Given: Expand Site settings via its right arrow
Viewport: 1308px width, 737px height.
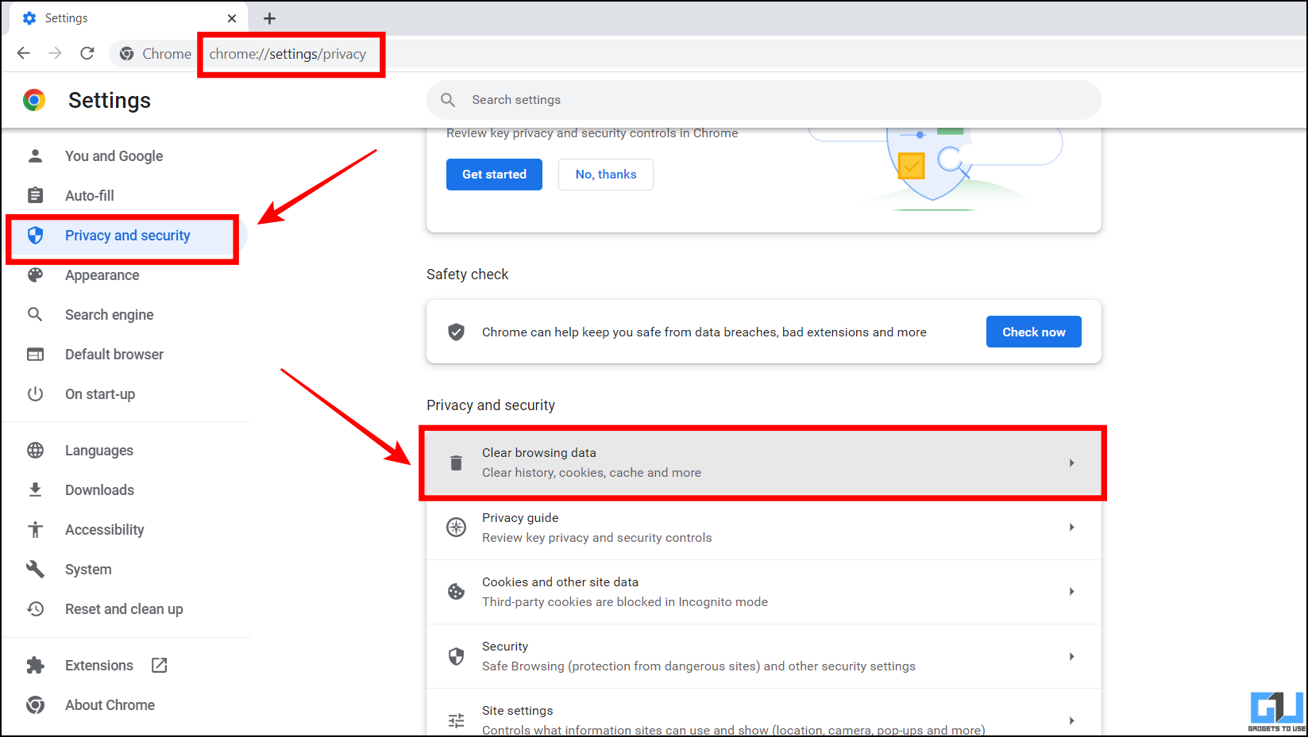Looking at the screenshot, I should pos(1071,720).
